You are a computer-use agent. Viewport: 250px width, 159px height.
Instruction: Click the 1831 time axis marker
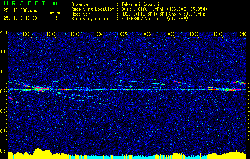(x=27, y=34)
